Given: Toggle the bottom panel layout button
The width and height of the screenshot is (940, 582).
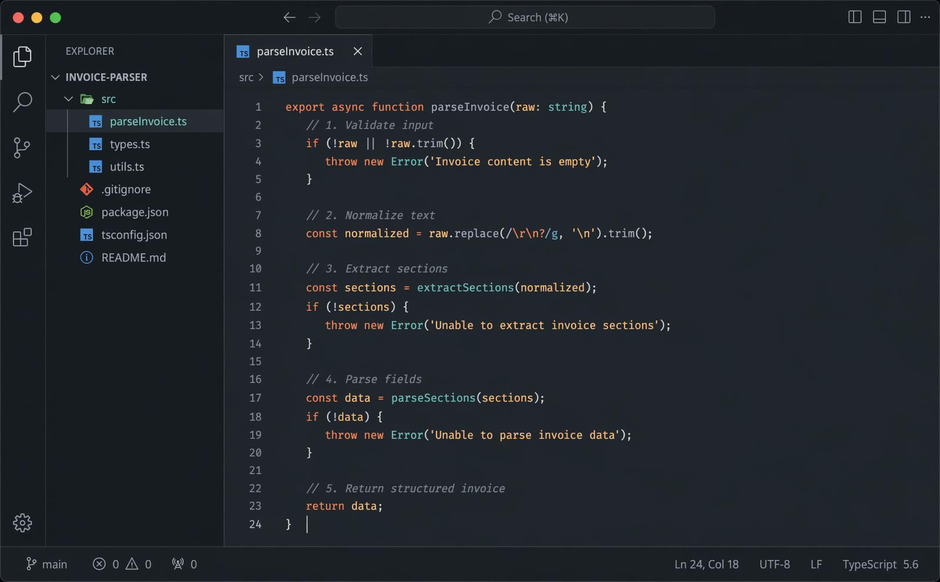Looking at the screenshot, I should [x=879, y=18].
